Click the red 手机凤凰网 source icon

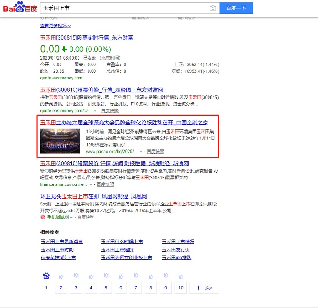(43, 217)
